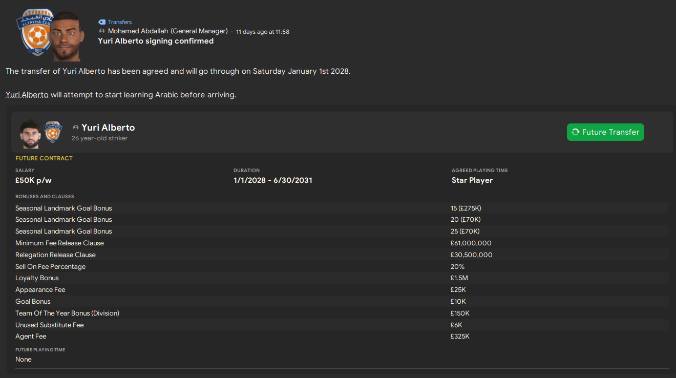The height and width of the screenshot is (378, 676).
Task: Click the Relegation Release Clause entry
Action: pyautogui.click(x=55, y=255)
